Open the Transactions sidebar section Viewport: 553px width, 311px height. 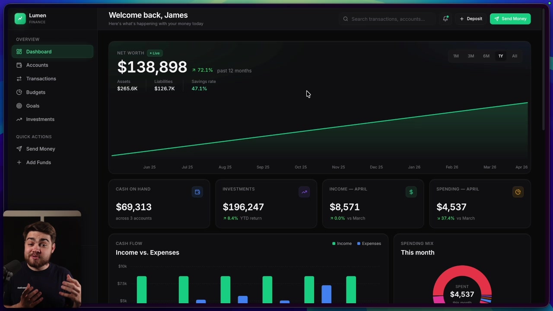tap(41, 79)
